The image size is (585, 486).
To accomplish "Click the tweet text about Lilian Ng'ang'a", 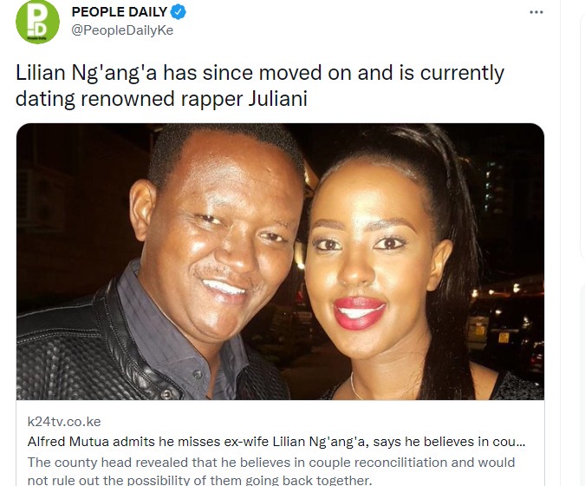I will point(260,86).
